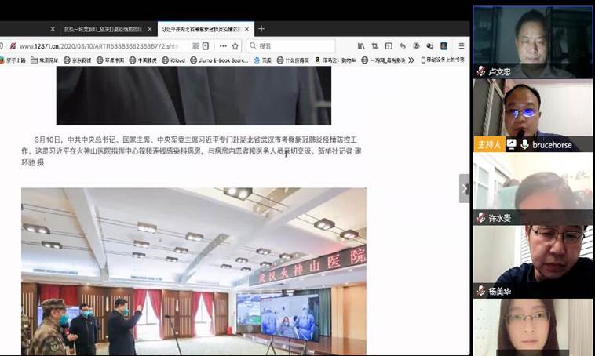Open the Firefox hamburger menu

[x=462, y=46]
